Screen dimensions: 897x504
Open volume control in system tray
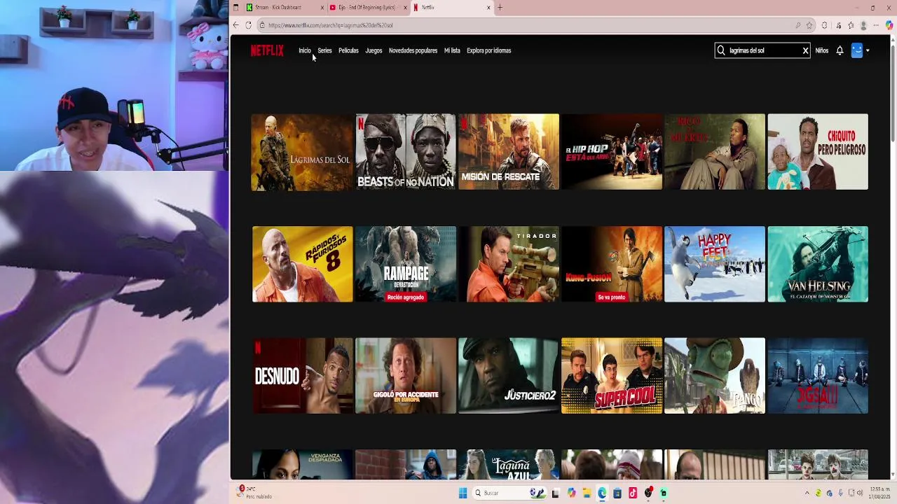click(860, 493)
